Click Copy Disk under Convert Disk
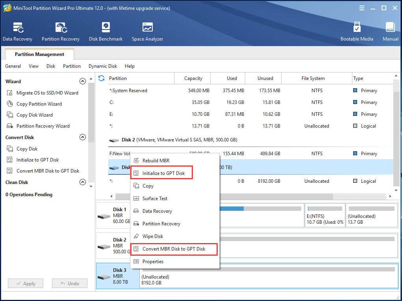The height and width of the screenshot is (301, 402). click(x=22, y=149)
